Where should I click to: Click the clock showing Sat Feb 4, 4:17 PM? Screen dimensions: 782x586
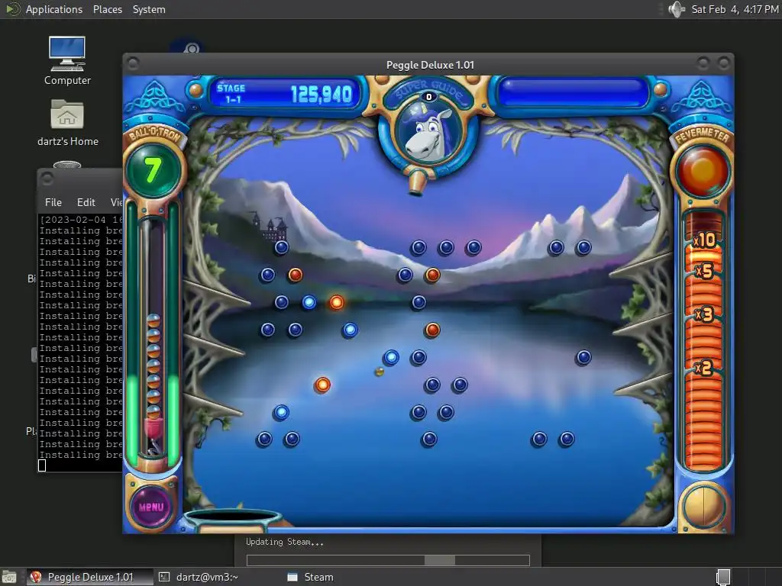pyautogui.click(x=735, y=9)
